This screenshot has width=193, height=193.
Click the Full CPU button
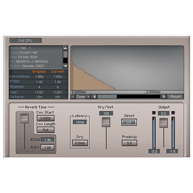click(25, 41)
